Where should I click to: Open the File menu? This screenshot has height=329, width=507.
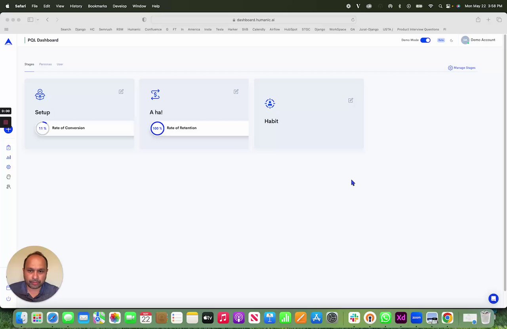(34, 6)
